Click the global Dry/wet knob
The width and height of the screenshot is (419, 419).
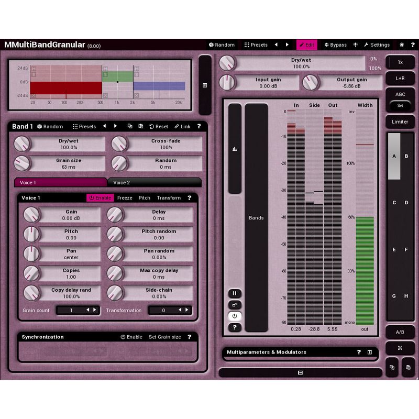[x=227, y=63]
